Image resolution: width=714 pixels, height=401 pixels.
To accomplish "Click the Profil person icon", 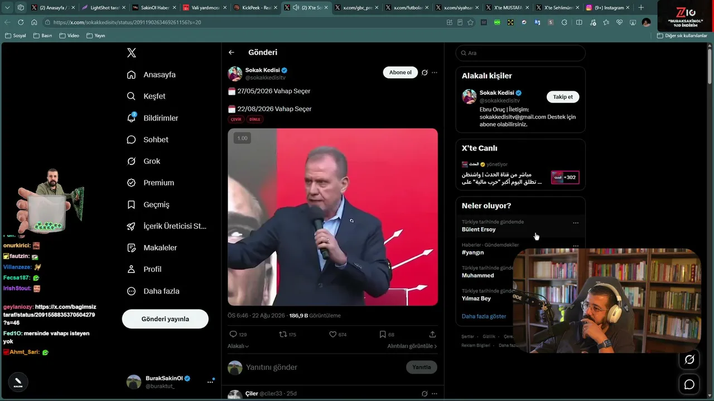I will [x=131, y=269].
